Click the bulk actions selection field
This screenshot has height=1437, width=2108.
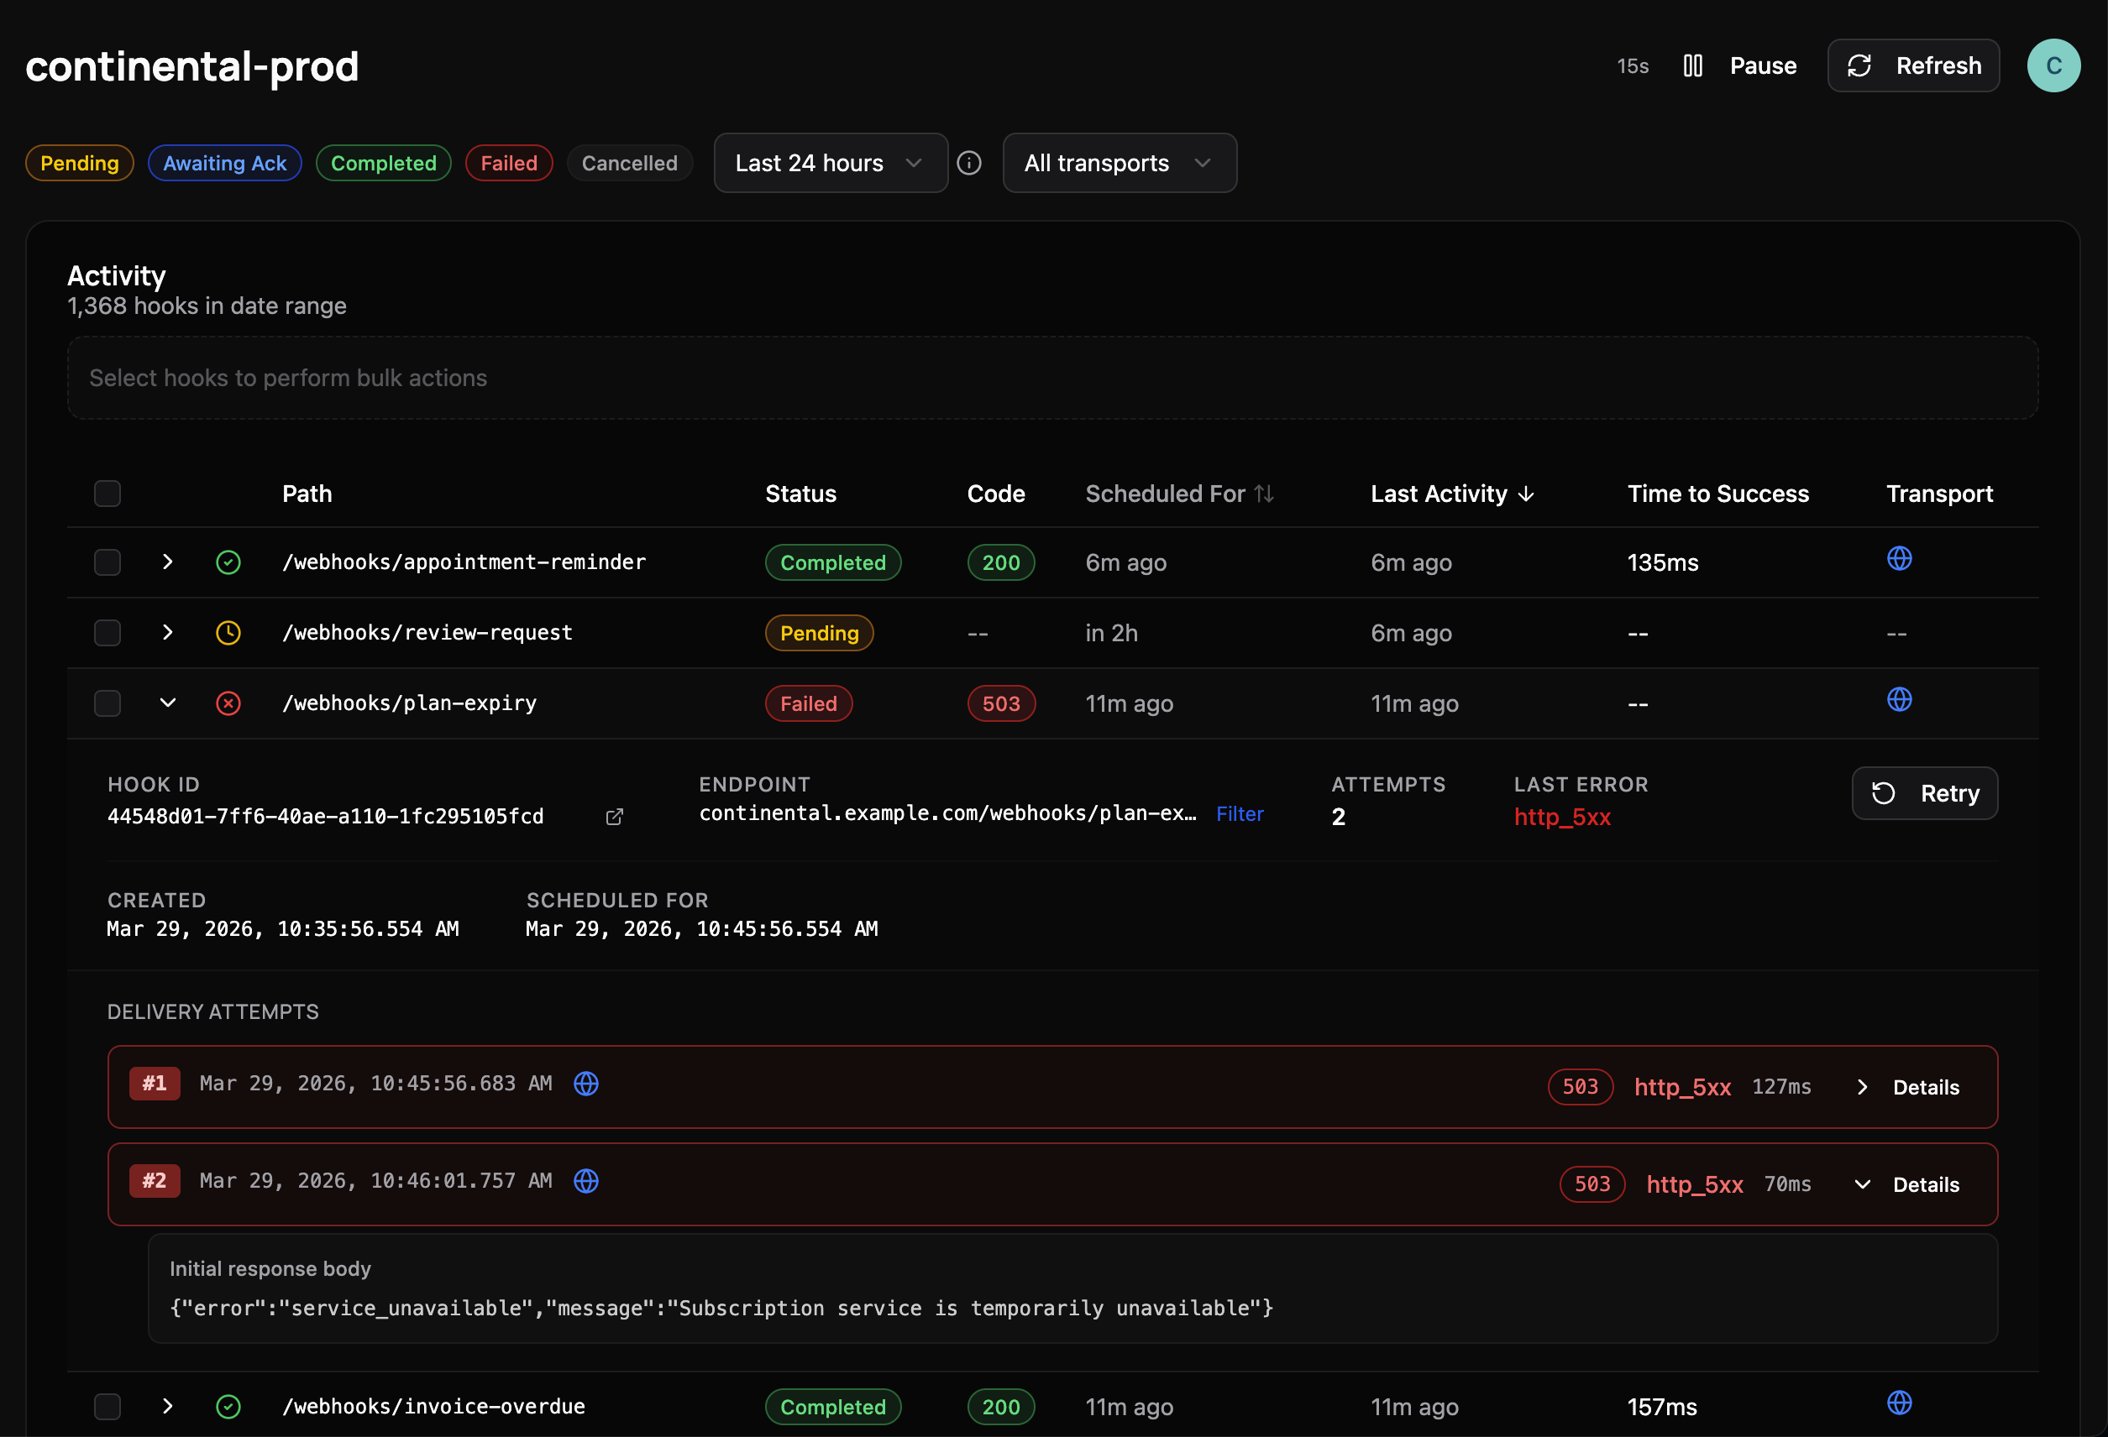tap(1054, 378)
